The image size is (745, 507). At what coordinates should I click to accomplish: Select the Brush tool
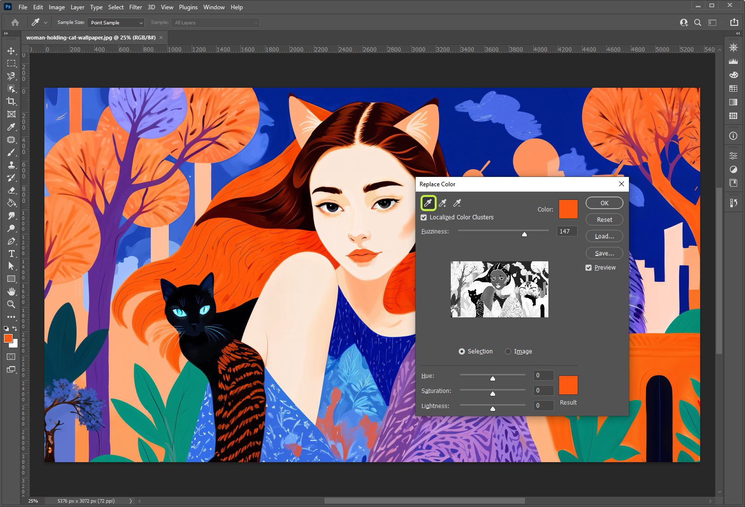(11, 153)
